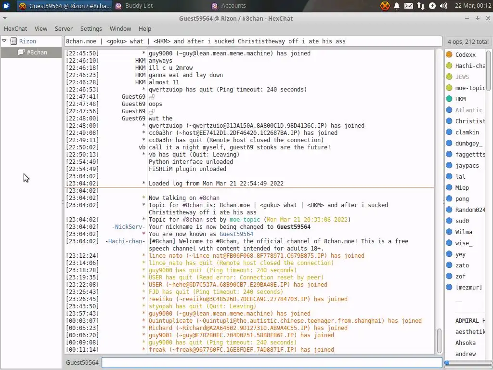Click the yellow-green dot beside Hachi-chan
This screenshot has height=370, width=493.
(x=449, y=66)
